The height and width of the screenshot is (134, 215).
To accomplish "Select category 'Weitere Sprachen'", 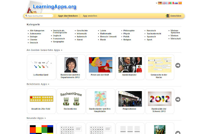I will coord(175,31).
